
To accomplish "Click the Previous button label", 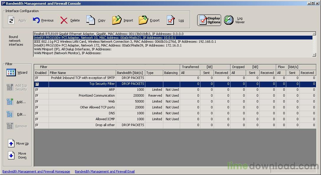I will pyautogui.click(x=47, y=20).
